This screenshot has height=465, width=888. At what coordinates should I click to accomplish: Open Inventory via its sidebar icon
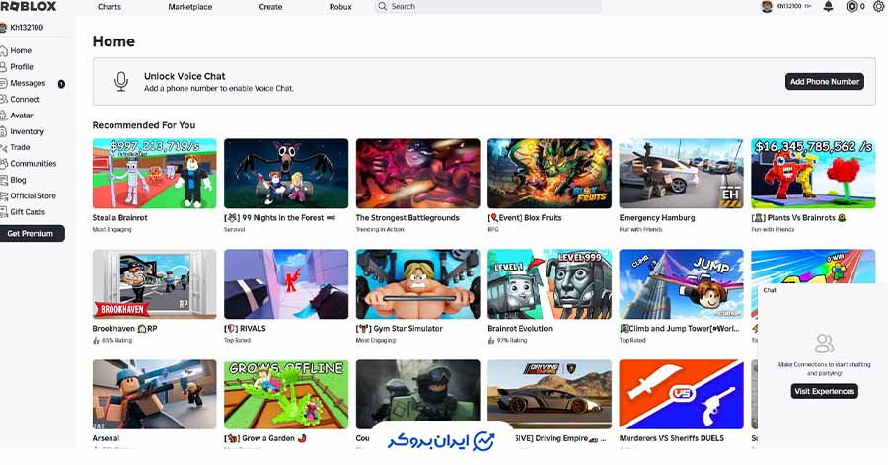pyautogui.click(x=4, y=131)
